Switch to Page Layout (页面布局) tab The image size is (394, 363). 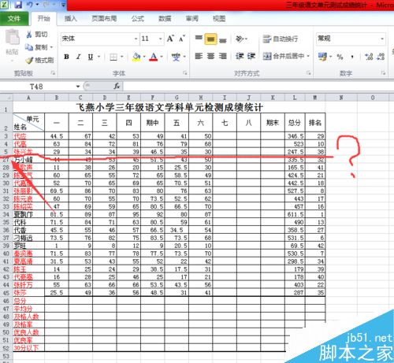[104, 19]
